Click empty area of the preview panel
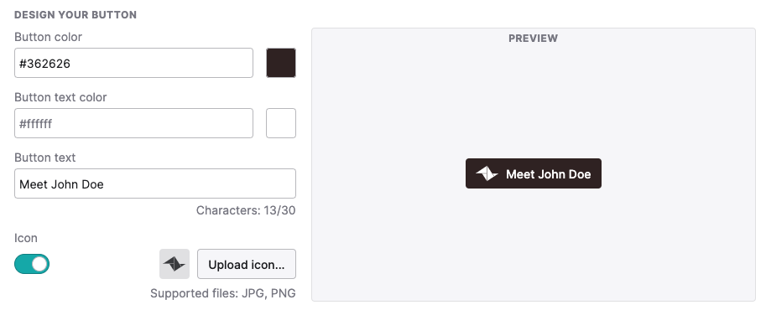This screenshot has width=766, height=310. [x=534, y=244]
